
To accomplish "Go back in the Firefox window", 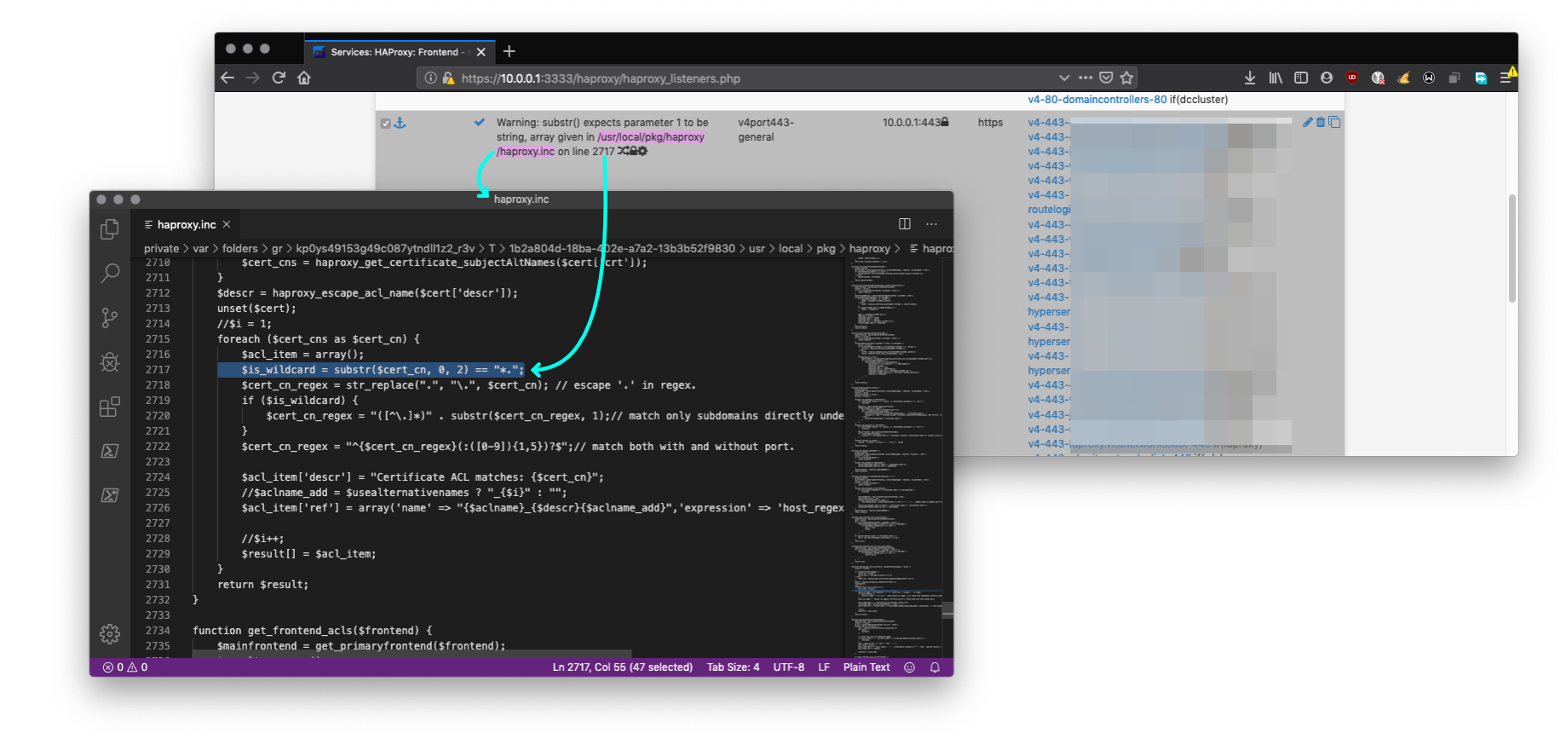I will [x=227, y=78].
